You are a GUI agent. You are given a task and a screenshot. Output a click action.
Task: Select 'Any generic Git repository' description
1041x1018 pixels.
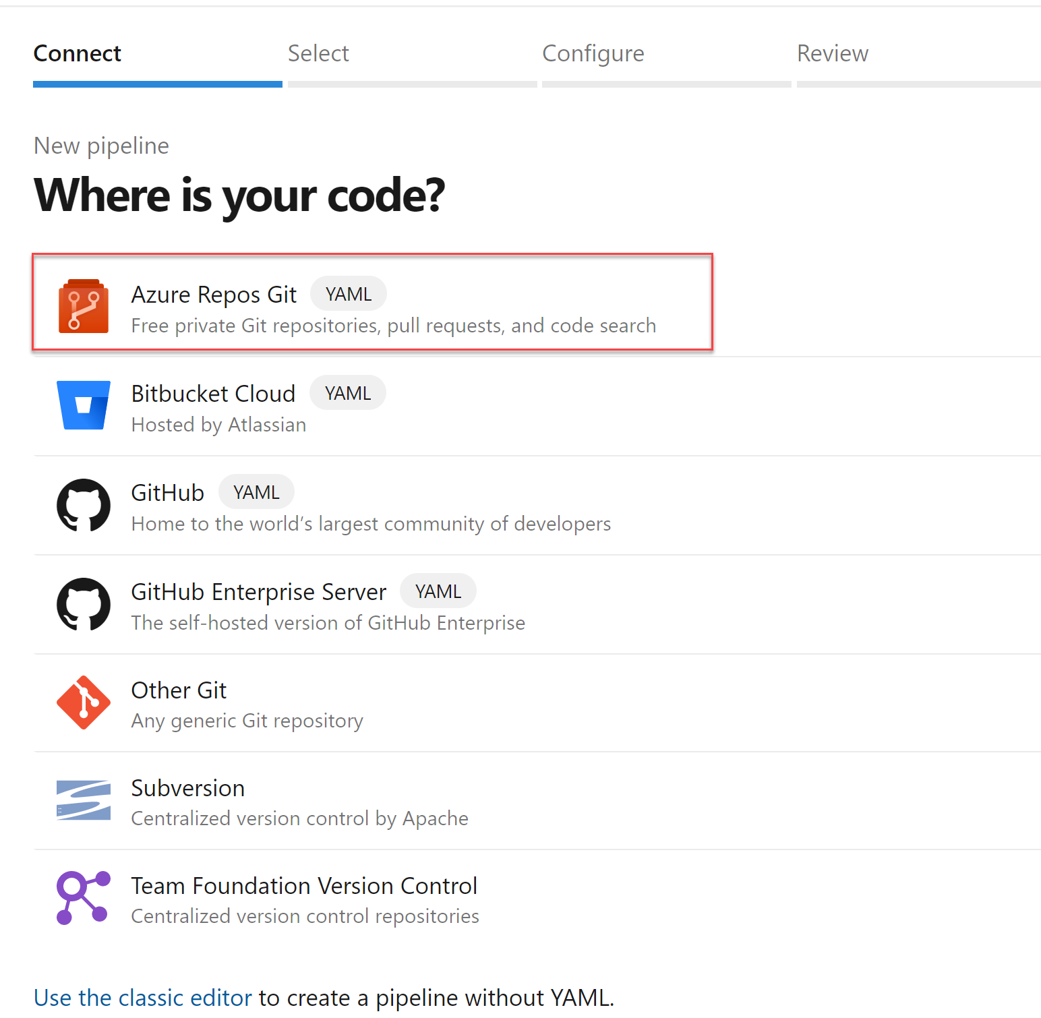coord(247,721)
